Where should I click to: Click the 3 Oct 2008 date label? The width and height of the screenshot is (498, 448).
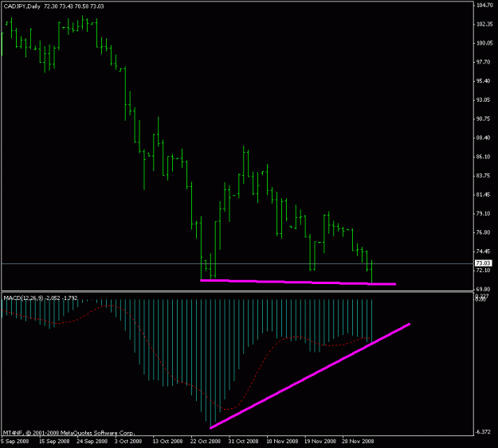tap(128, 442)
